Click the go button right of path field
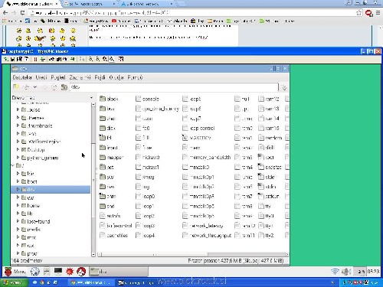The image size is (383, 287). 284,88
